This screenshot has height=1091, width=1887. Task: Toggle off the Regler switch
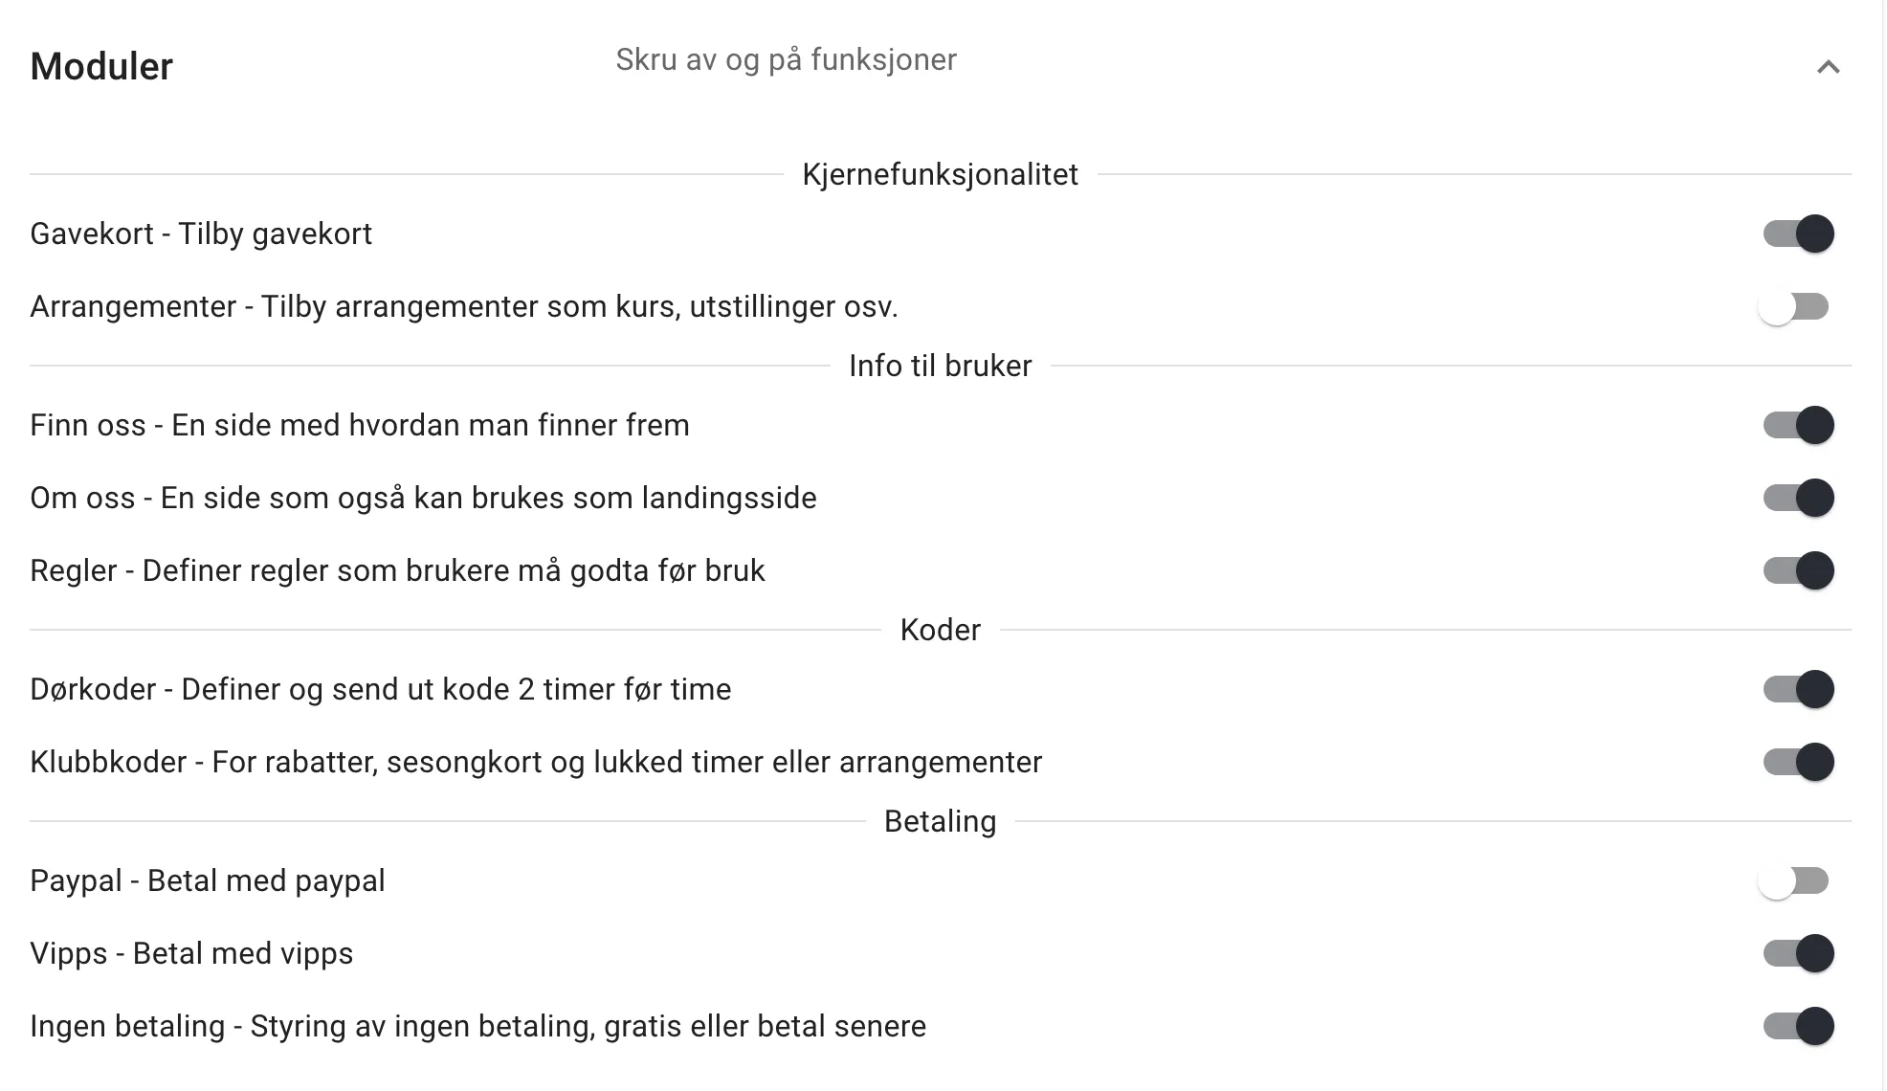click(1796, 570)
